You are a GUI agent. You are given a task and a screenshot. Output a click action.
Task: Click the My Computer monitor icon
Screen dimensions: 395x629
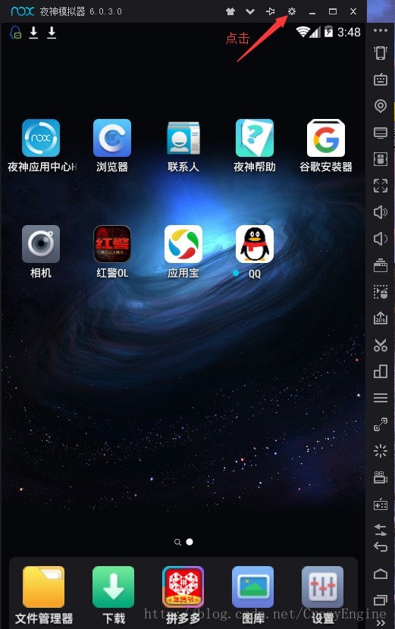(381, 133)
